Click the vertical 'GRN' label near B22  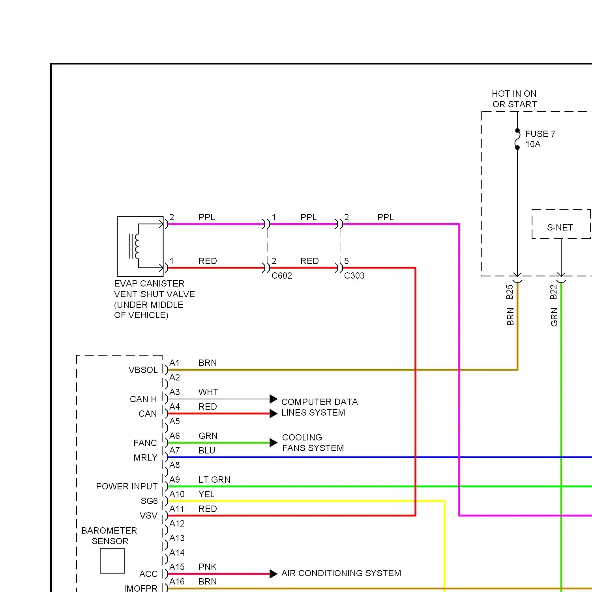(554, 317)
